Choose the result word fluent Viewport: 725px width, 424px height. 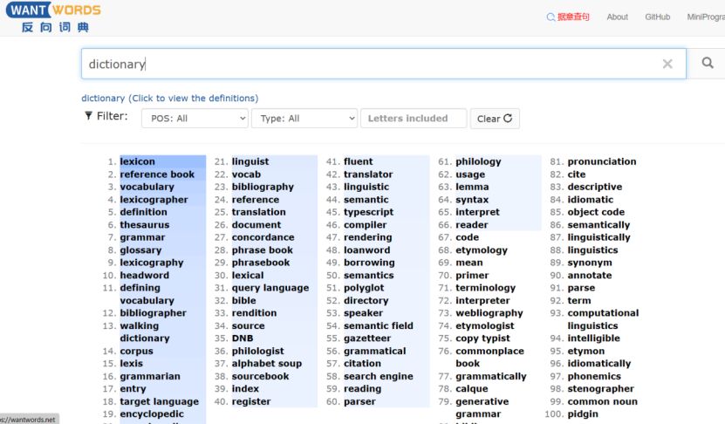tap(358, 161)
